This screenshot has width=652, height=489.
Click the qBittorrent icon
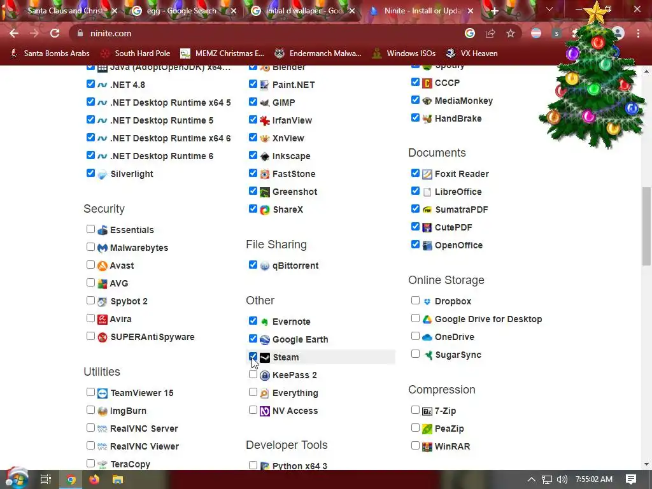[x=264, y=266]
